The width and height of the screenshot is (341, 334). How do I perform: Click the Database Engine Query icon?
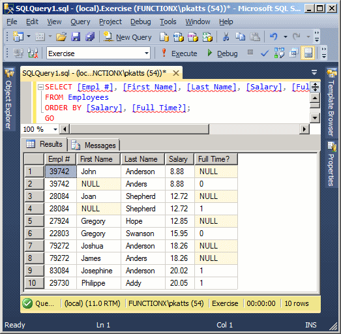164,37
